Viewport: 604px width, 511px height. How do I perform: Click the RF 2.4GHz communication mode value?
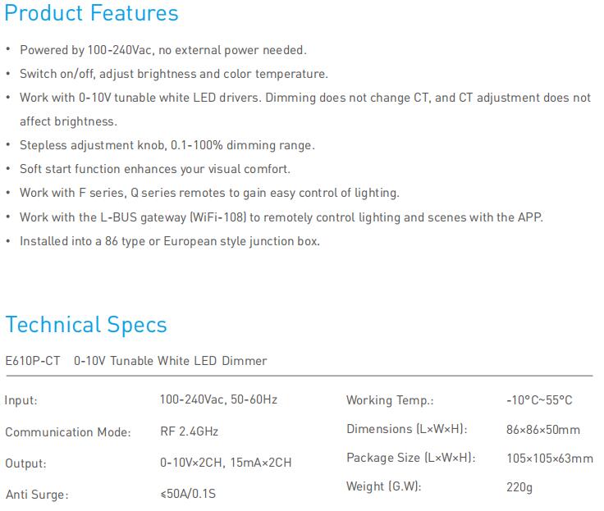189,431
